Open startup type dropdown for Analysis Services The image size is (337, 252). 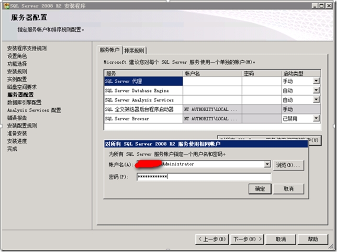(x=316, y=100)
